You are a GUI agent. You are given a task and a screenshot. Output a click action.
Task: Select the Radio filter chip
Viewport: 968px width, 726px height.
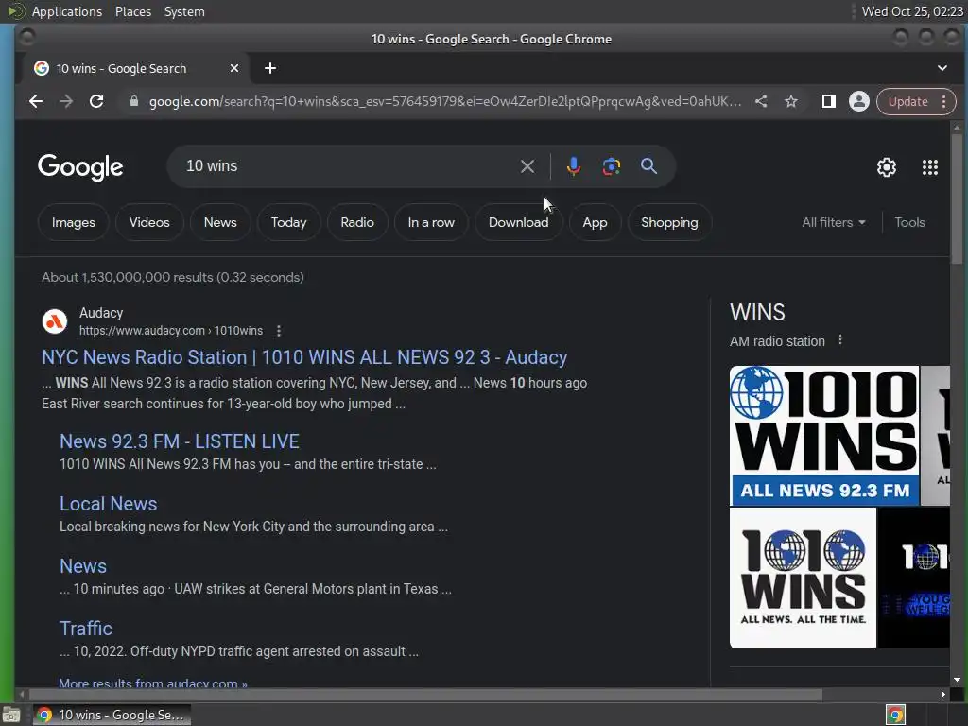(x=357, y=222)
